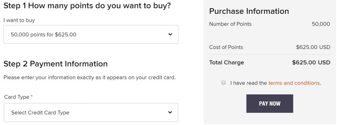Click the 'Card Type *' field label
337x125 pixels.
(18, 97)
